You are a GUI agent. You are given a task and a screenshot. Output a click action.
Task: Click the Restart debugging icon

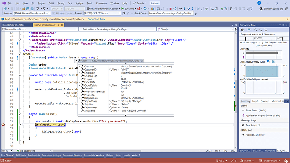click(174, 8)
